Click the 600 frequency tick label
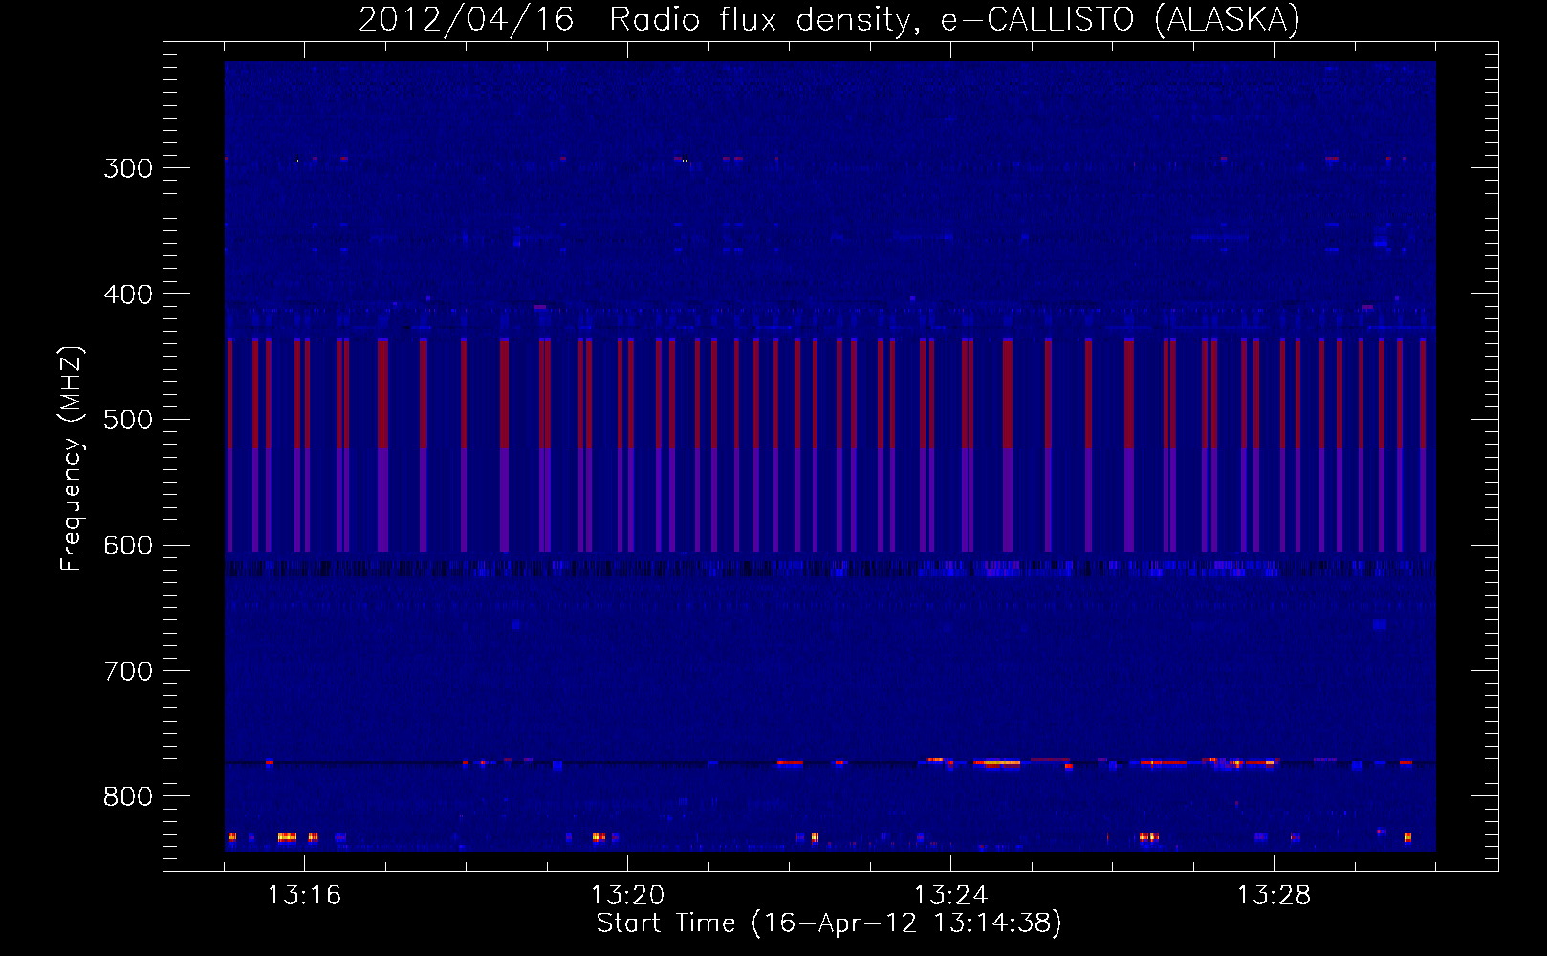The image size is (1547, 956). click(128, 546)
